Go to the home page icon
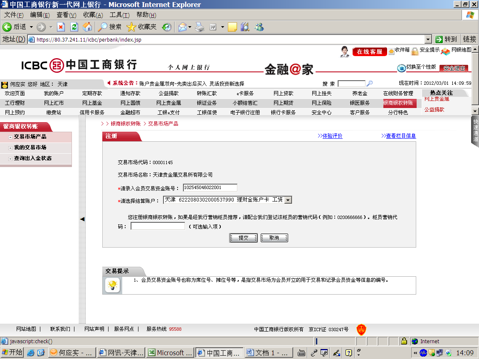479x359 pixels. coord(87,27)
